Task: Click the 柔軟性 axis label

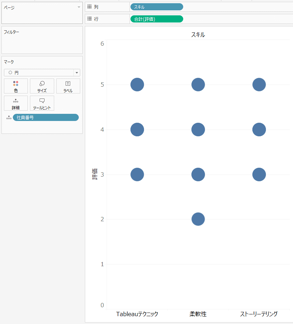Action: tap(198, 314)
